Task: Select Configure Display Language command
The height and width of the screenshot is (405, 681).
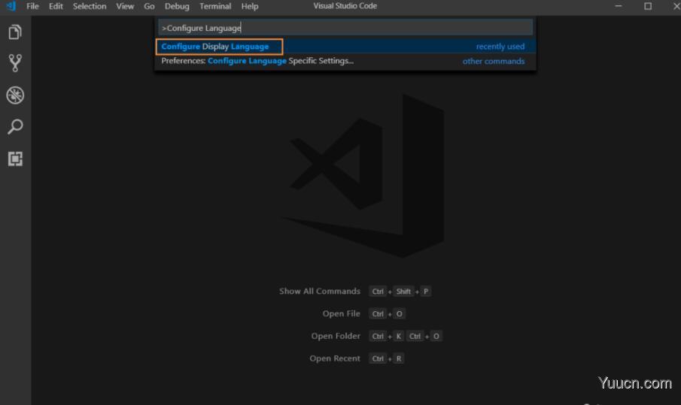Action: [x=345, y=47]
